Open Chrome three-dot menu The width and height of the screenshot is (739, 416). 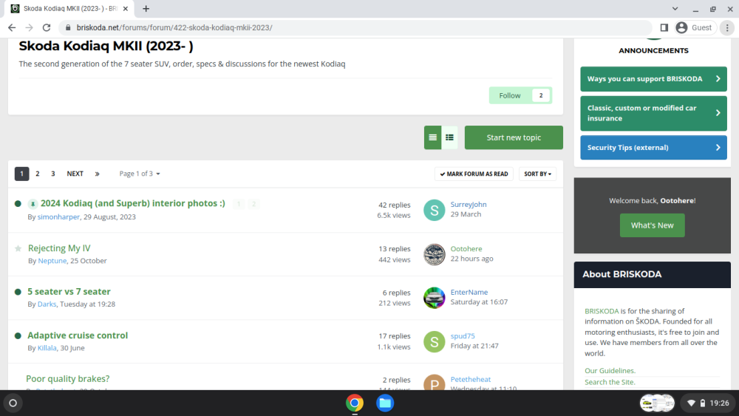[x=727, y=28]
